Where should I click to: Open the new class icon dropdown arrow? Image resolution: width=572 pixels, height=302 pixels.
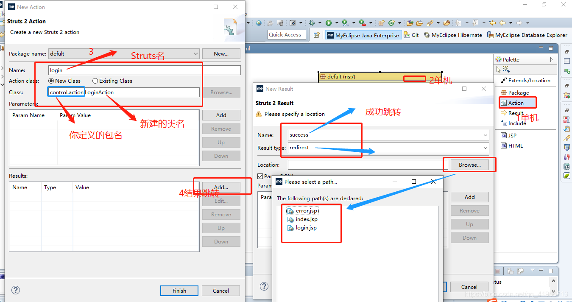point(399,23)
